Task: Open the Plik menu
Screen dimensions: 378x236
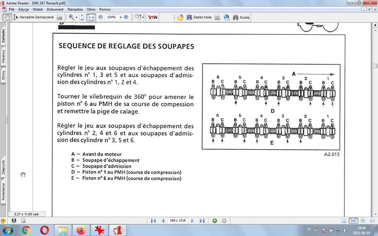Action: pos(12,9)
